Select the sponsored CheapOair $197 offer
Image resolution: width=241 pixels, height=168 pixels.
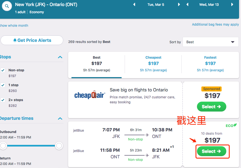pyautogui.click(x=211, y=107)
